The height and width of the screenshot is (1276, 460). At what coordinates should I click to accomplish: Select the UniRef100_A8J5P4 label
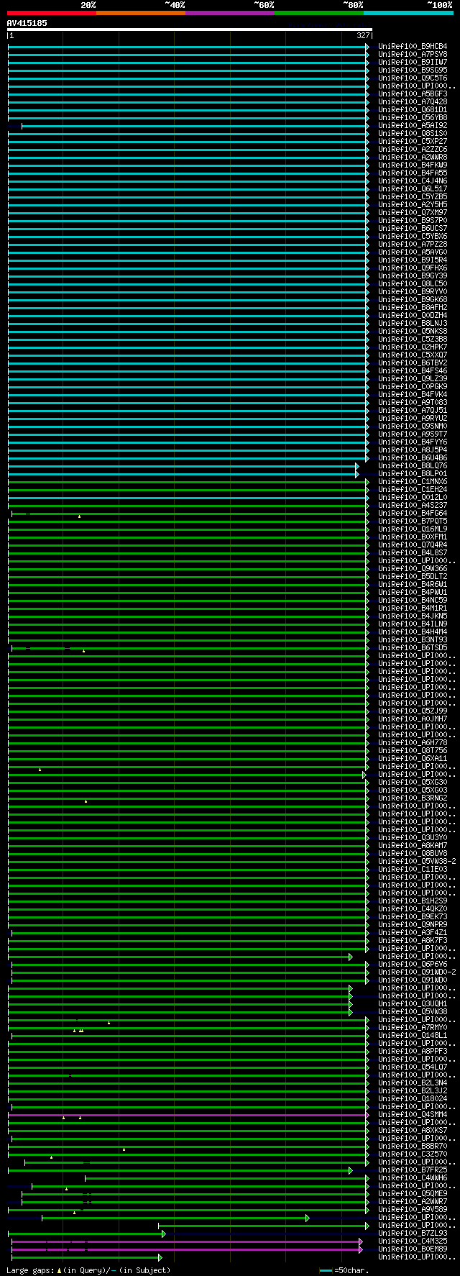pos(413,450)
